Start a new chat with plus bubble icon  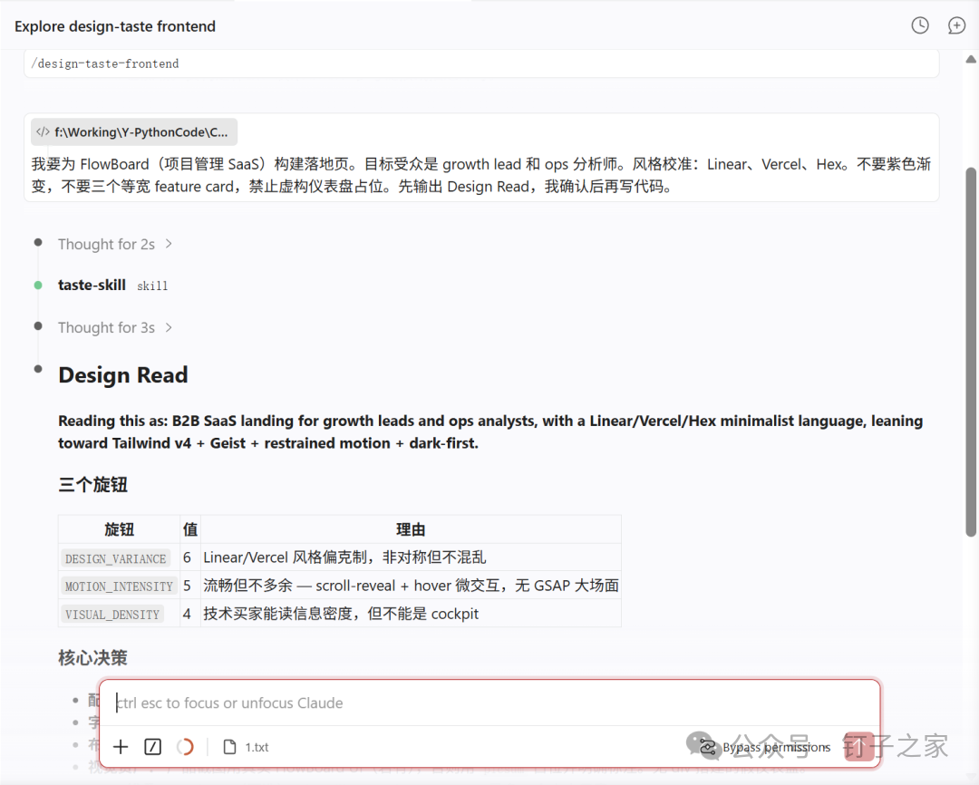(x=956, y=25)
